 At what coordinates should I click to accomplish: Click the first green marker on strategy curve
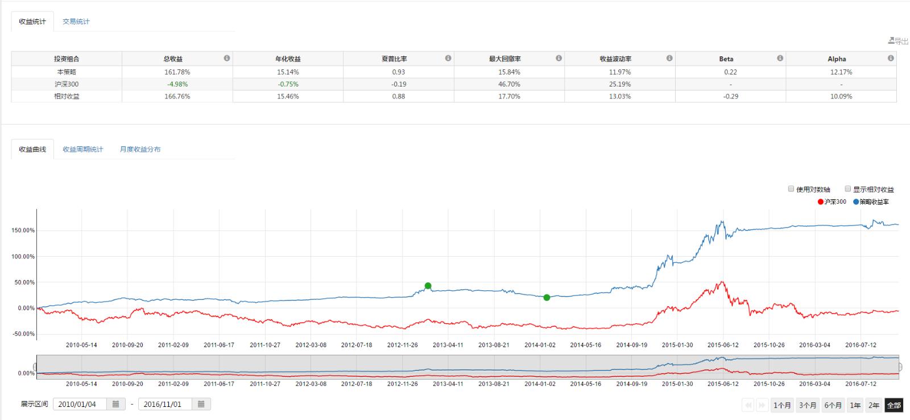[x=428, y=286]
